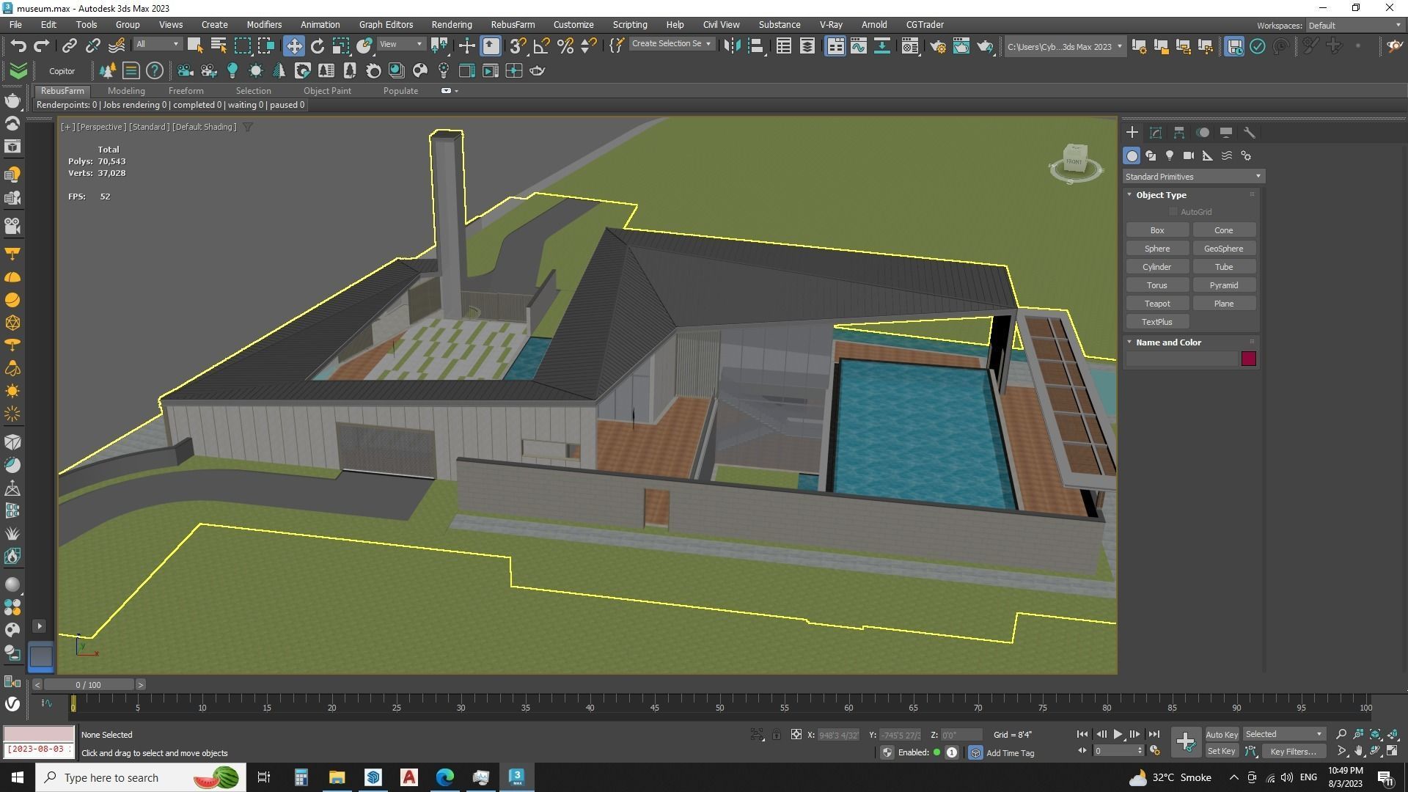Open File Explorer from the taskbar
1408x792 pixels.
337,777
